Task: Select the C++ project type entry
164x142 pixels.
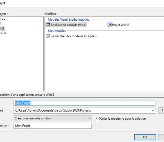Action: pos(3,19)
